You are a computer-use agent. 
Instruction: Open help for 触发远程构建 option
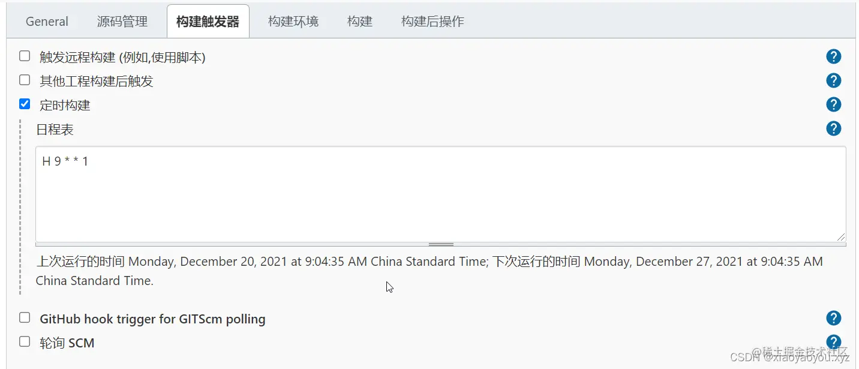(833, 56)
